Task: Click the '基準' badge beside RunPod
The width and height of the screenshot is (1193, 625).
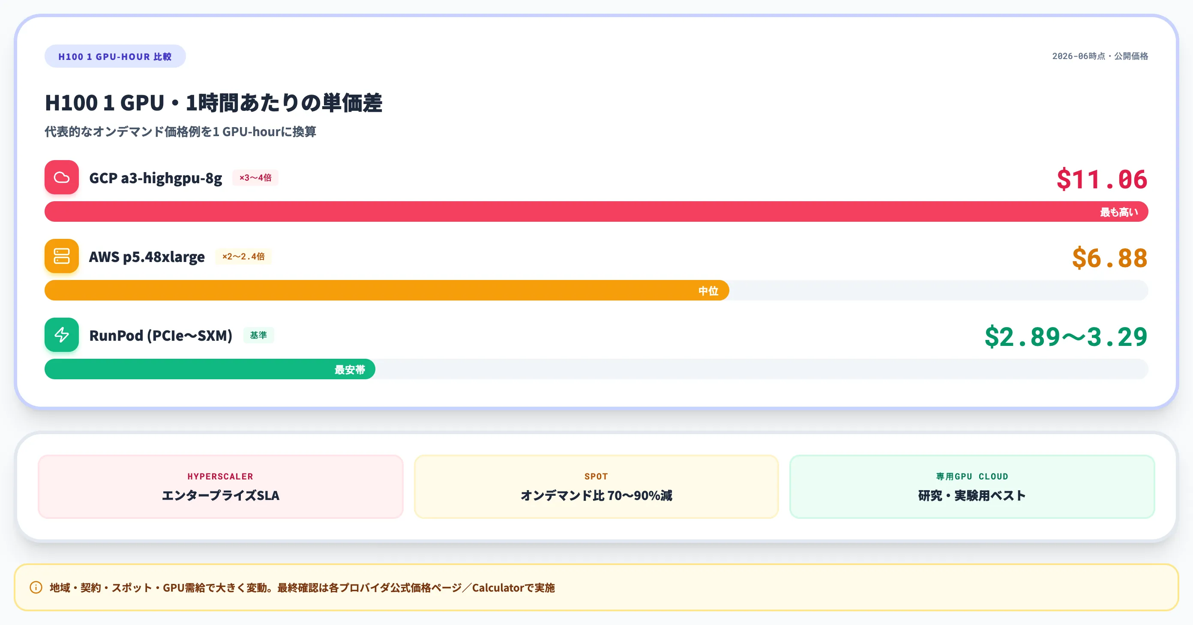Action: 258,335
